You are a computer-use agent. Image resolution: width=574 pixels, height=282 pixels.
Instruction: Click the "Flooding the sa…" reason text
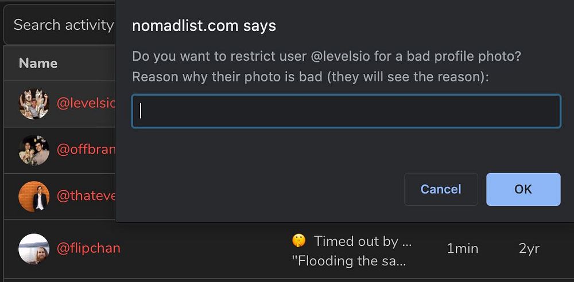click(349, 261)
